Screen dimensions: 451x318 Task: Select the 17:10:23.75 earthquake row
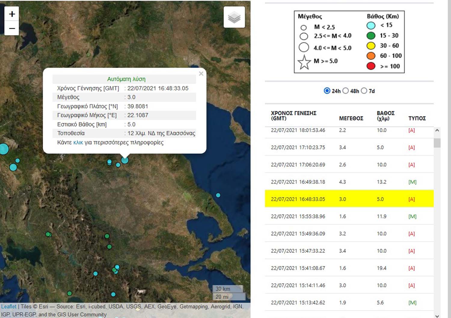coord(349,147)
